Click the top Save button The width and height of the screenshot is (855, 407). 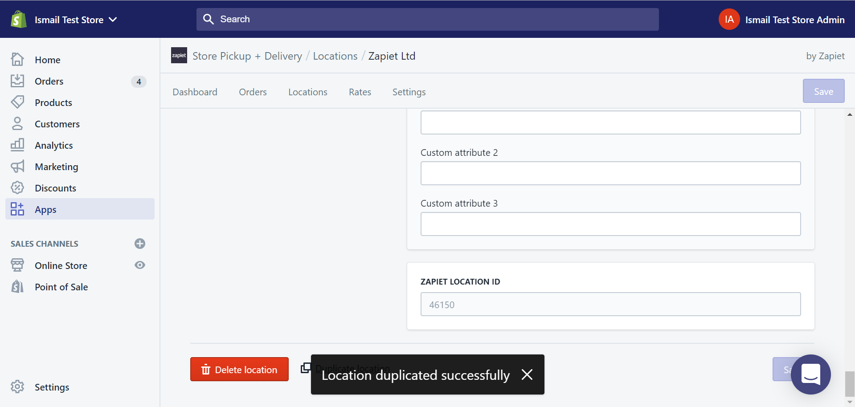tap(823, 91)
